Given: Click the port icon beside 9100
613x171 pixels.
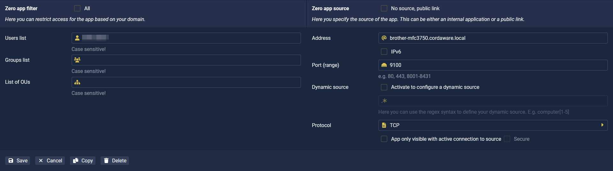Looking at the screenshot, I should pyautogui.click(x=384, y=65).
